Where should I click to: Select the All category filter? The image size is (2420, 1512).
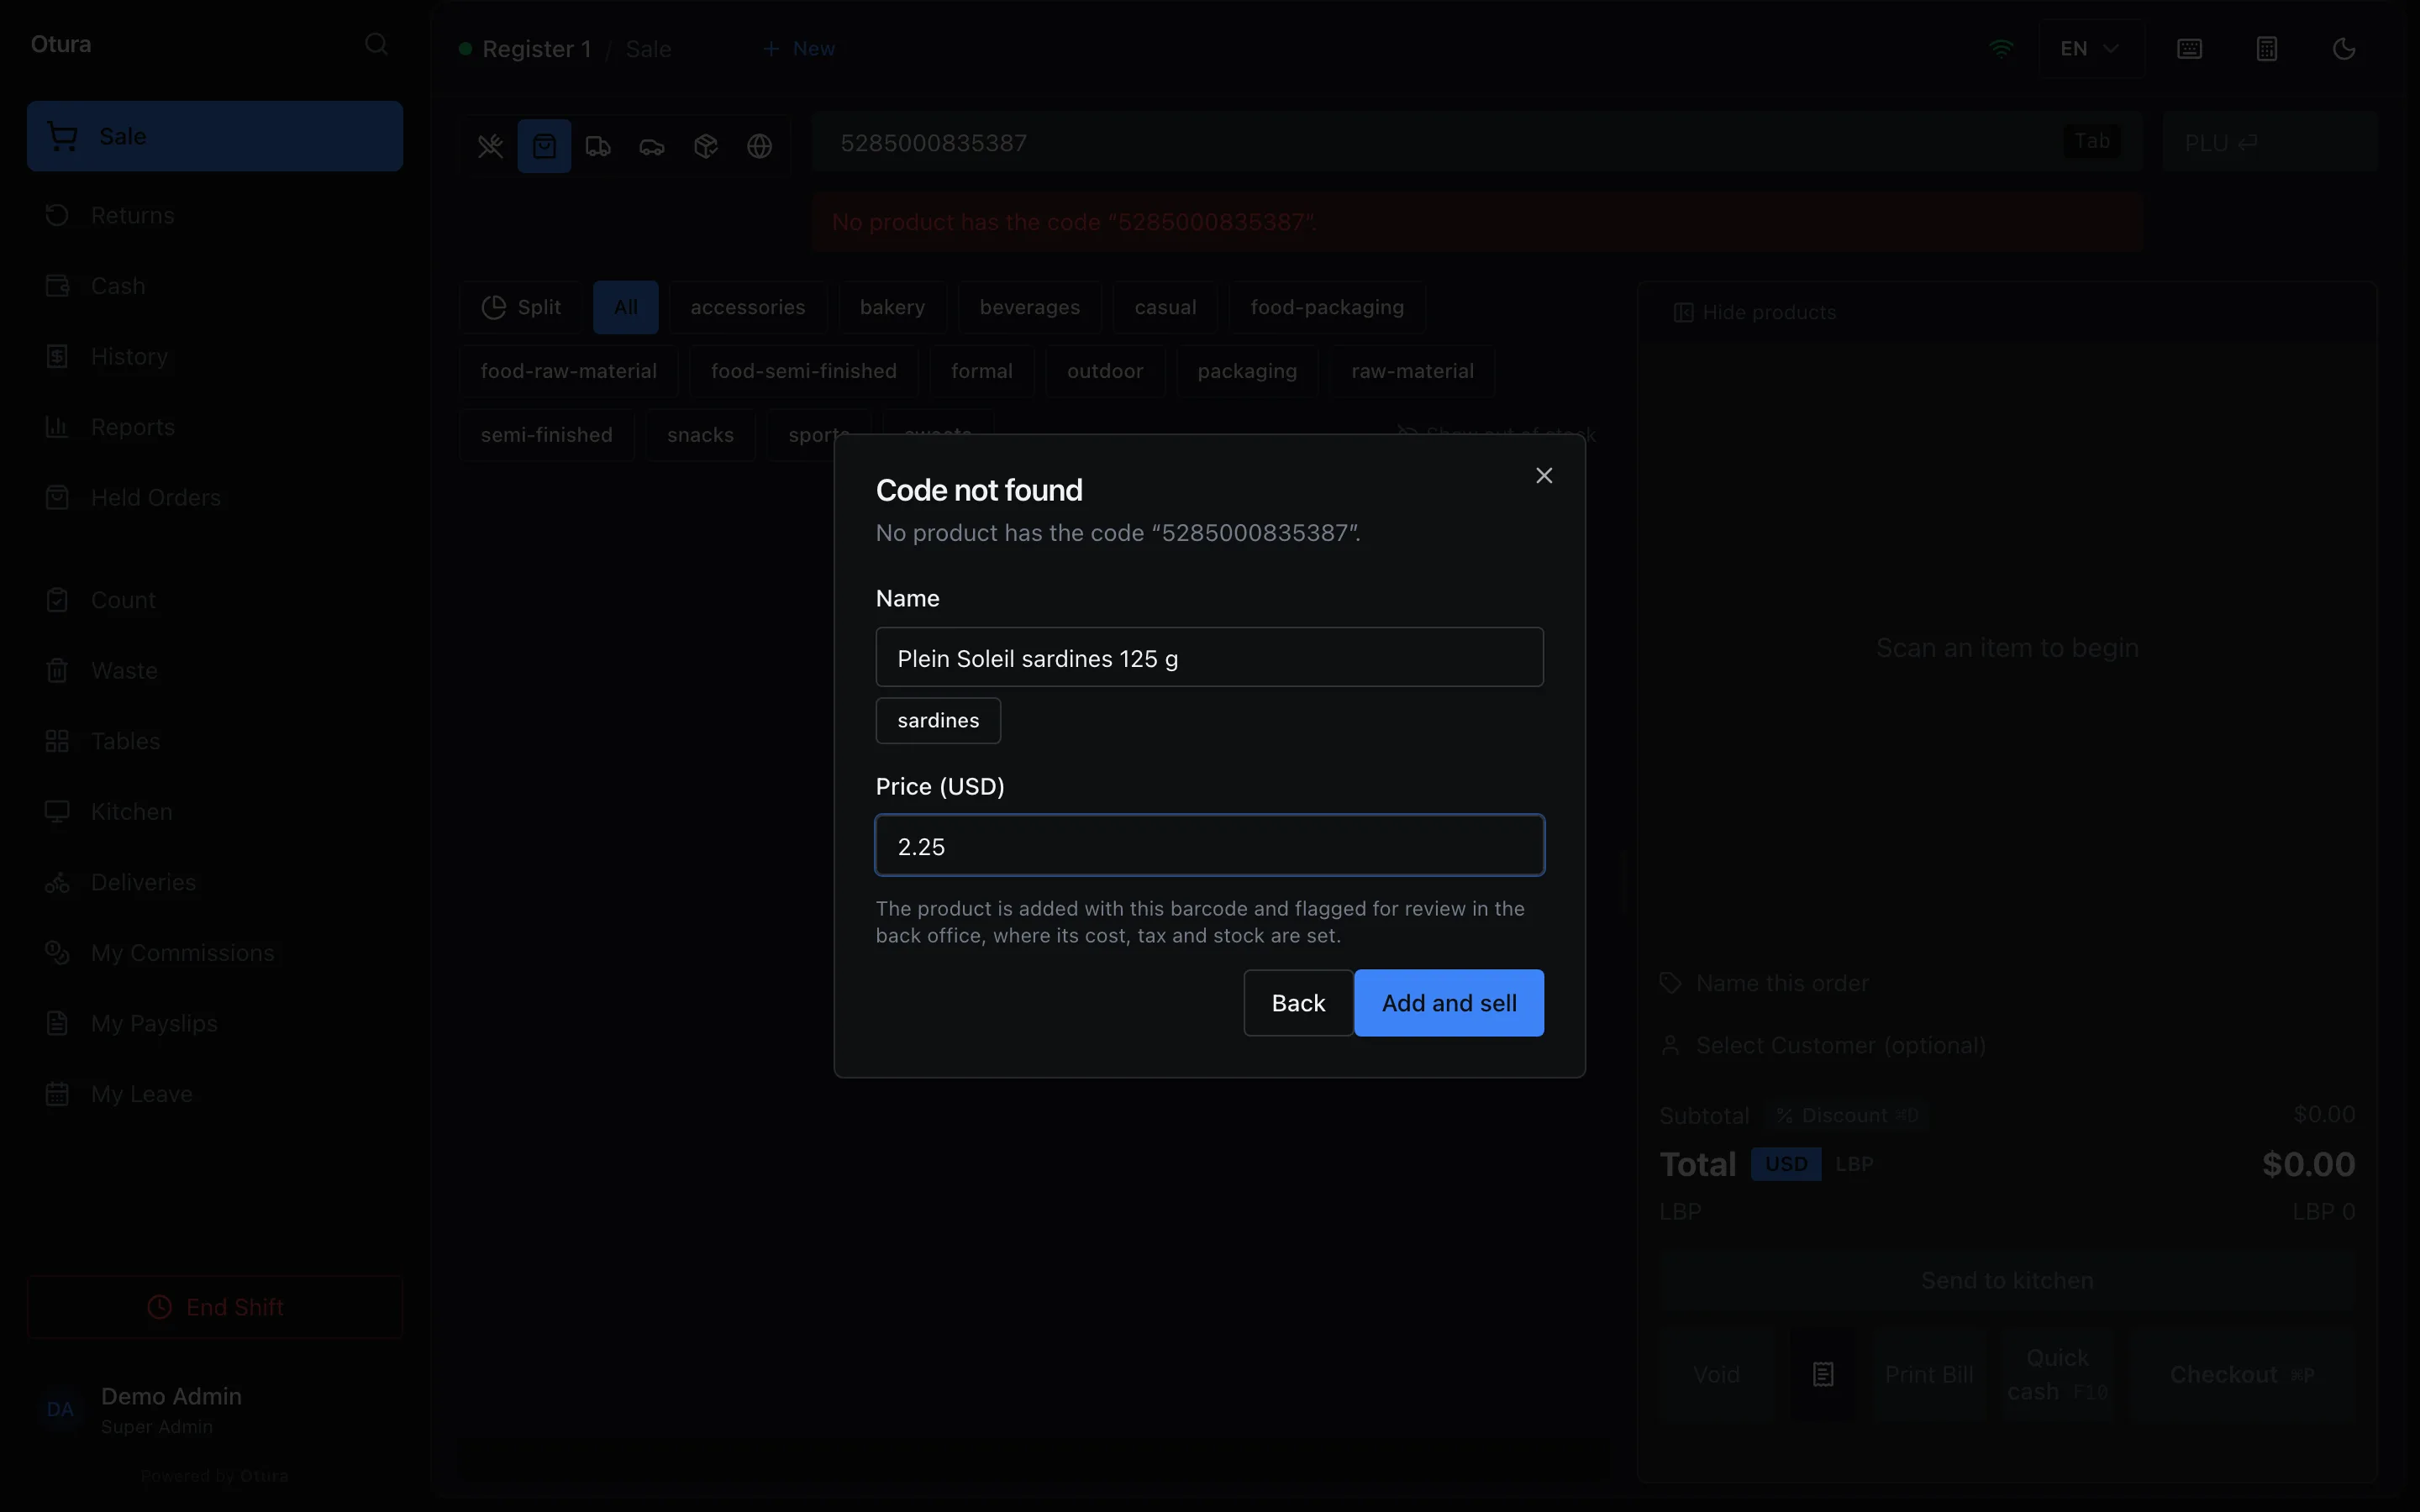pos(626,307)
